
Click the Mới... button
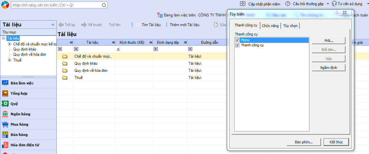click(x=328, y=41)
